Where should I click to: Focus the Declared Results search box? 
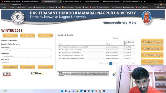[127, 38]
